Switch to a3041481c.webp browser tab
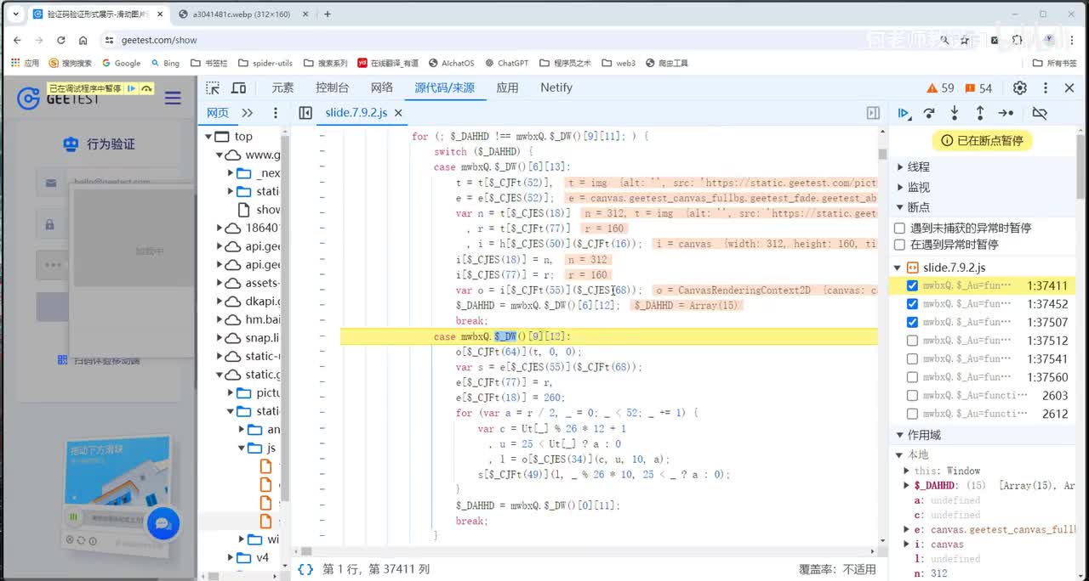1089x581 pixels. [241, 14]
